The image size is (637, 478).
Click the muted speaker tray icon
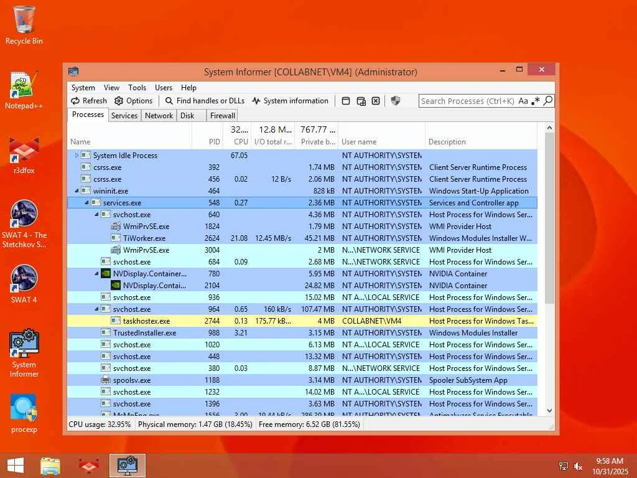578,466
